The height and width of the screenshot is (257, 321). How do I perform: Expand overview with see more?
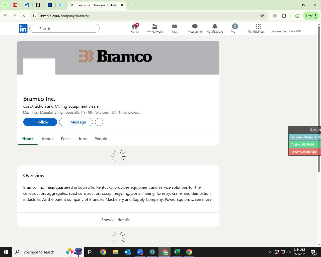[203, 199]
